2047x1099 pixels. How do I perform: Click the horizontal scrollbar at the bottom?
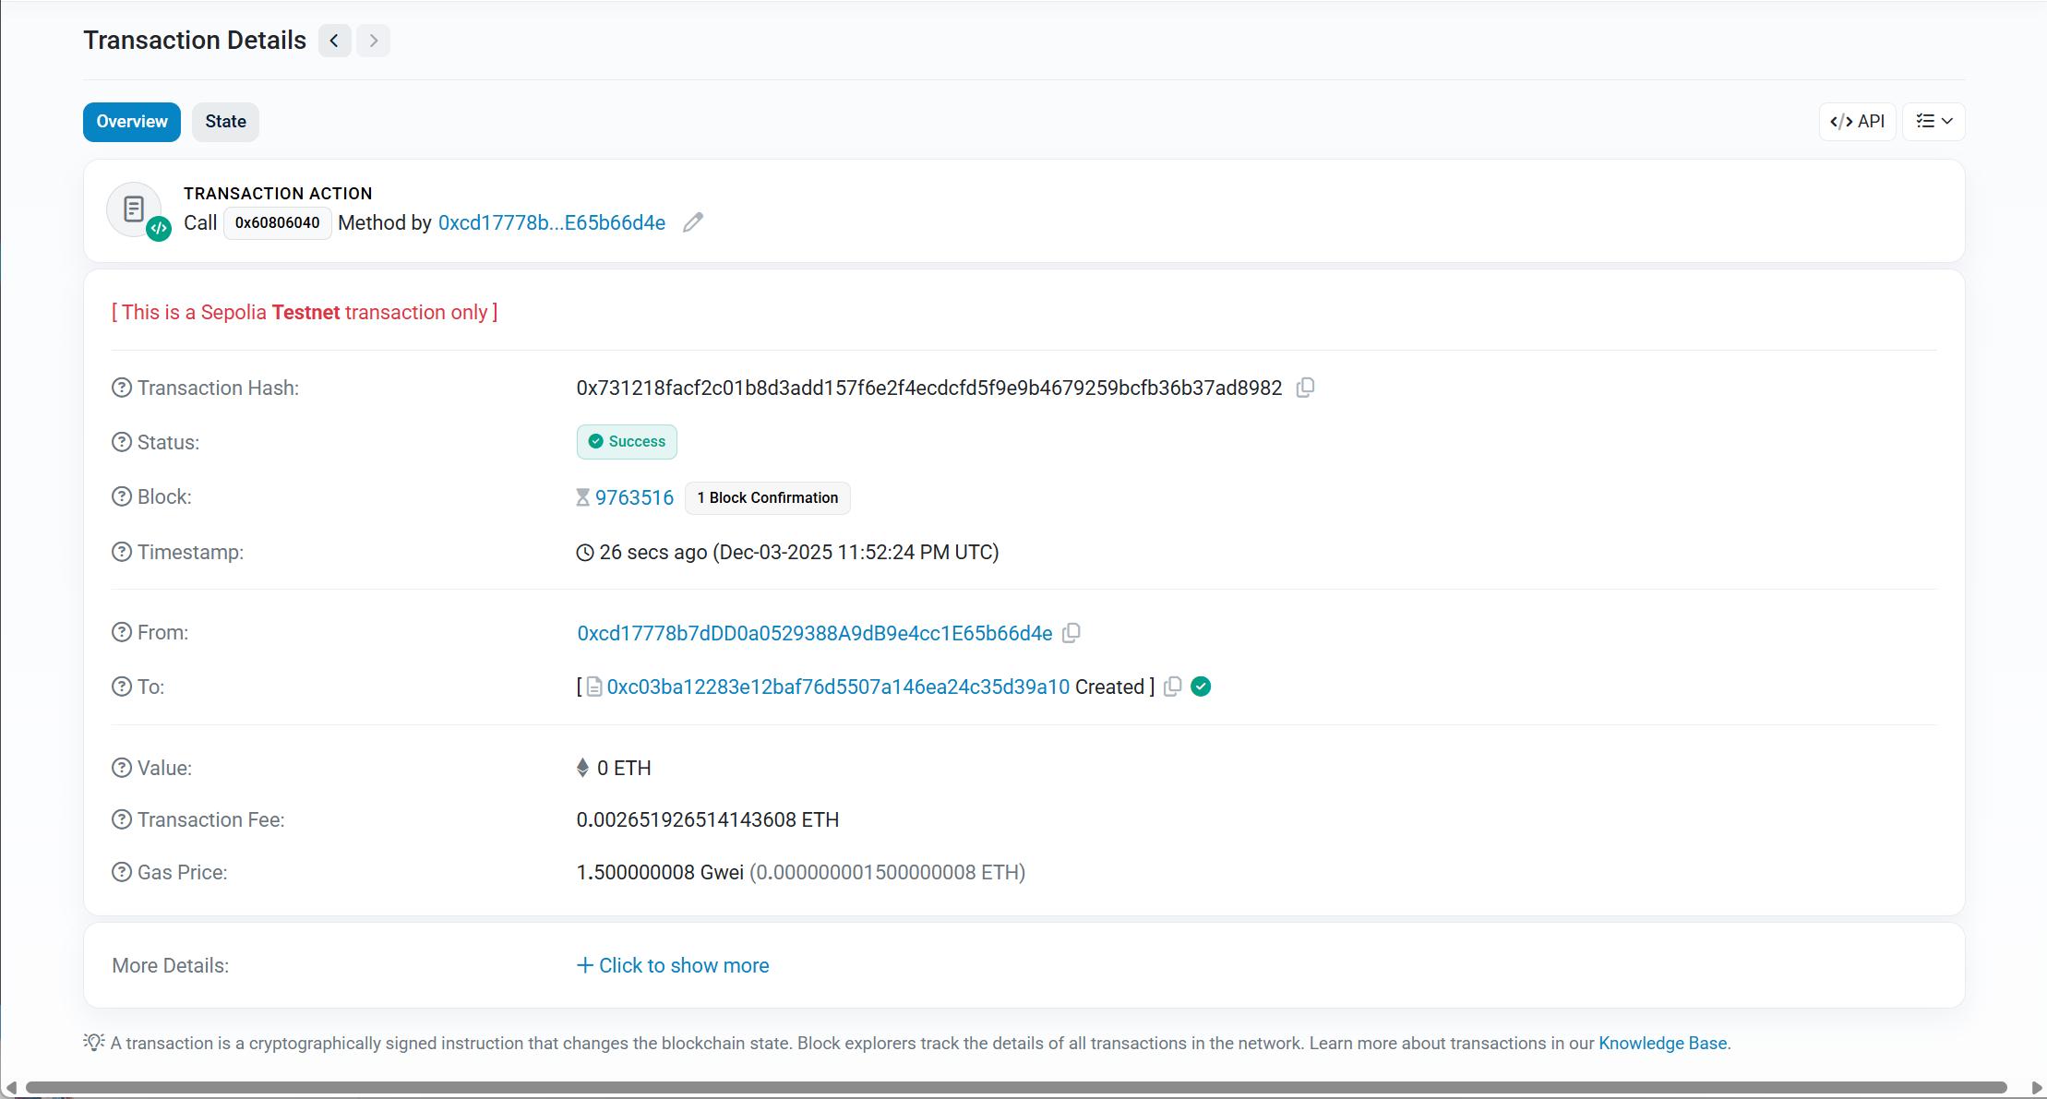pos(1015,1087)
